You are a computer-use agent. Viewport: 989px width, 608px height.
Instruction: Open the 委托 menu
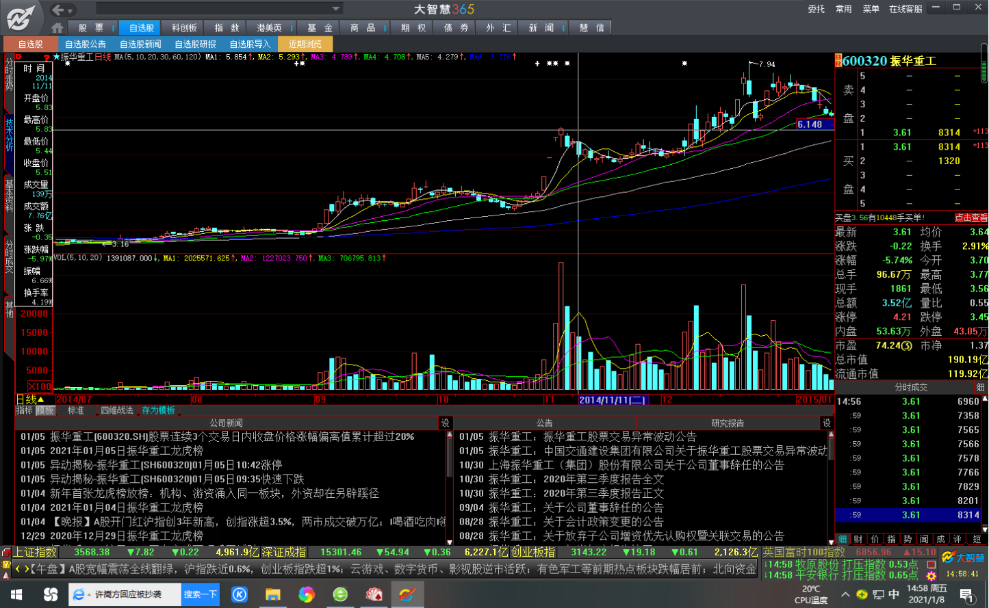817,9
